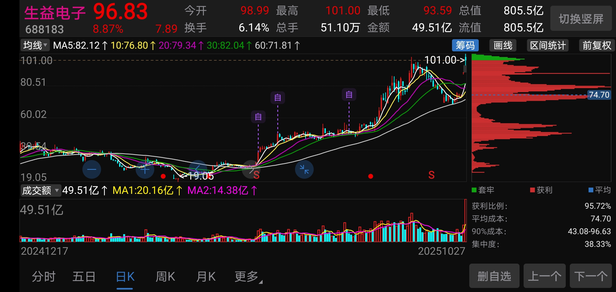Viewport: 616px width, 292px height.
Task: Tap the lowest 自 marker near the breakout
Action: [x=258, y=117]
